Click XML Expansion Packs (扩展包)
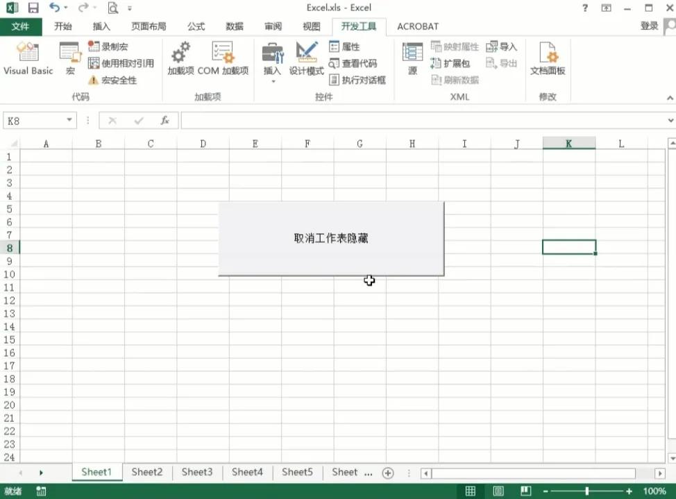This screenshot has height=499, width=676. [450, 63]
